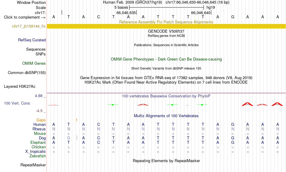Click the hg19 label beside the scale bar
The image size is (286, 172).
pos(211,7)
